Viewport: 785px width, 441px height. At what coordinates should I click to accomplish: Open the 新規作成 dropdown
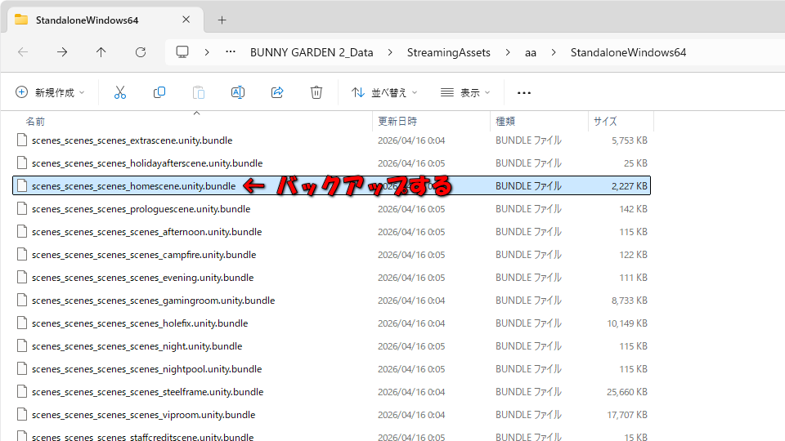tap(50, 93)
